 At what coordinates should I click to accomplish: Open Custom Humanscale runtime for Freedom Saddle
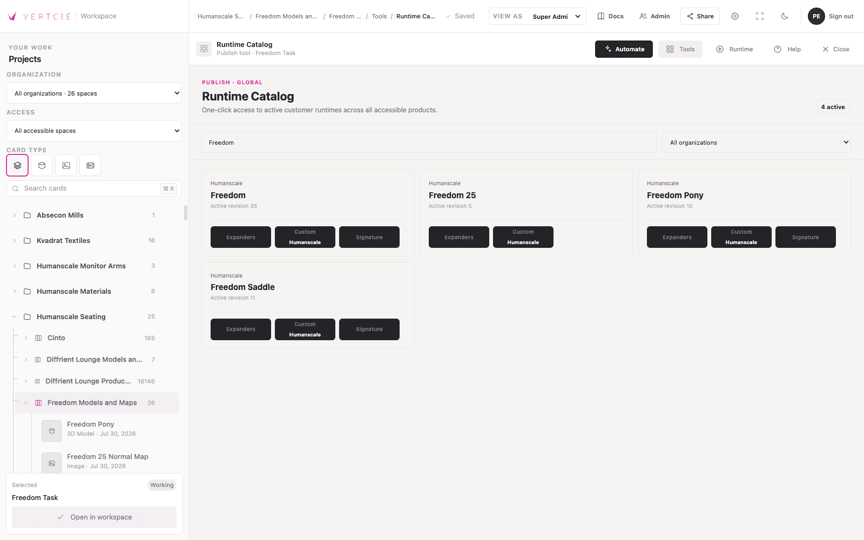[305, 329]
